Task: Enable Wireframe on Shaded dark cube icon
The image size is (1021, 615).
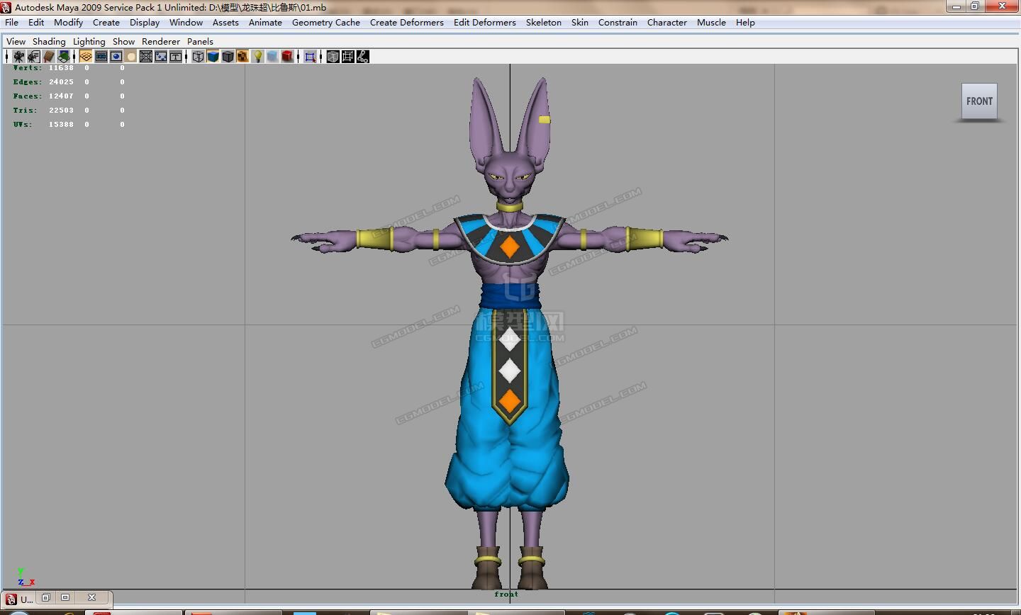Action: pyautogui.click(x=228, y=57)
